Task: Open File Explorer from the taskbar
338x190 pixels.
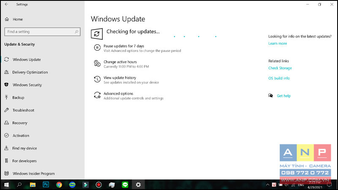Action: pyautogui.click(x=33, y=185)
